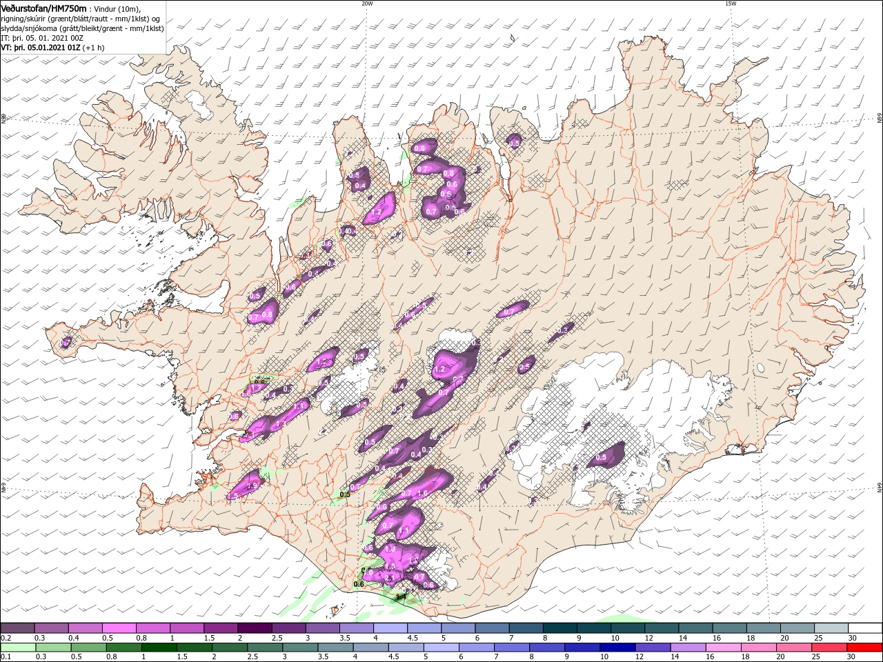This screenshot has width=883, height=662.
Task: Click the 15W longitude label
Action: click(731, 3)
